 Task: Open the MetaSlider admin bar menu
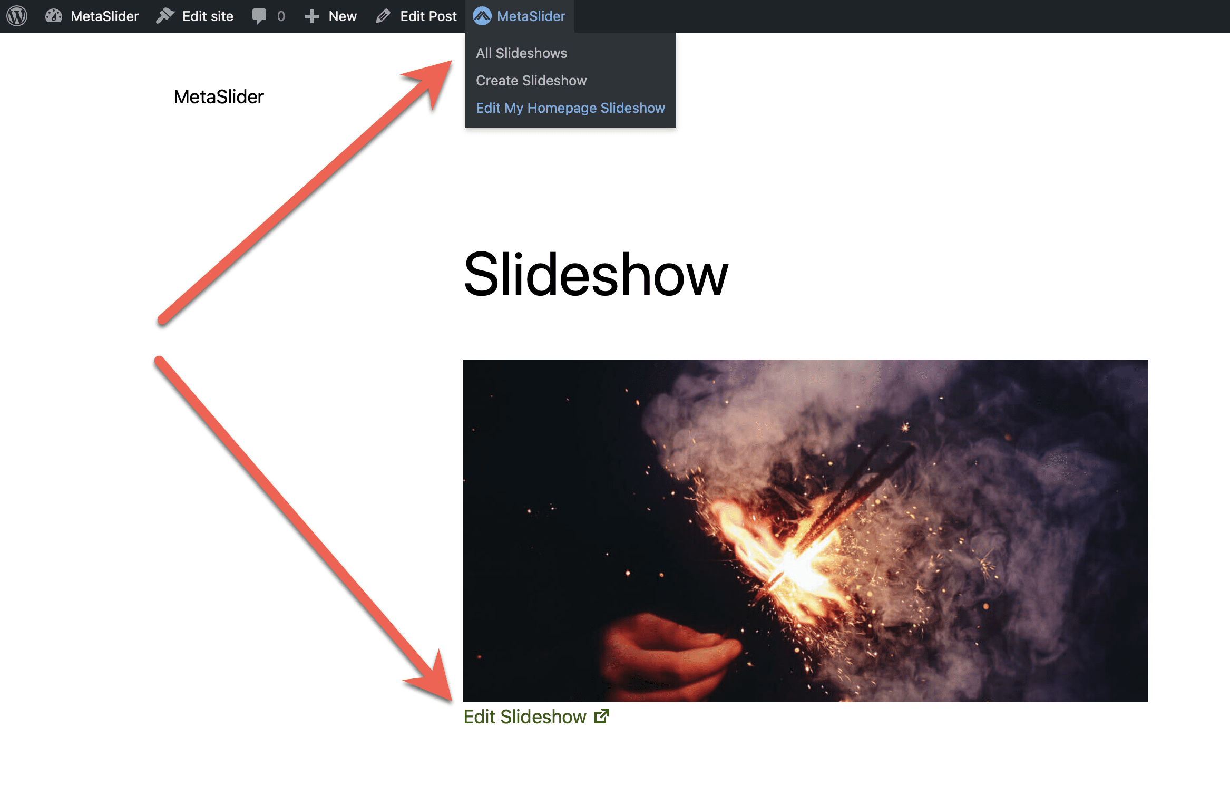pos(530,16)
